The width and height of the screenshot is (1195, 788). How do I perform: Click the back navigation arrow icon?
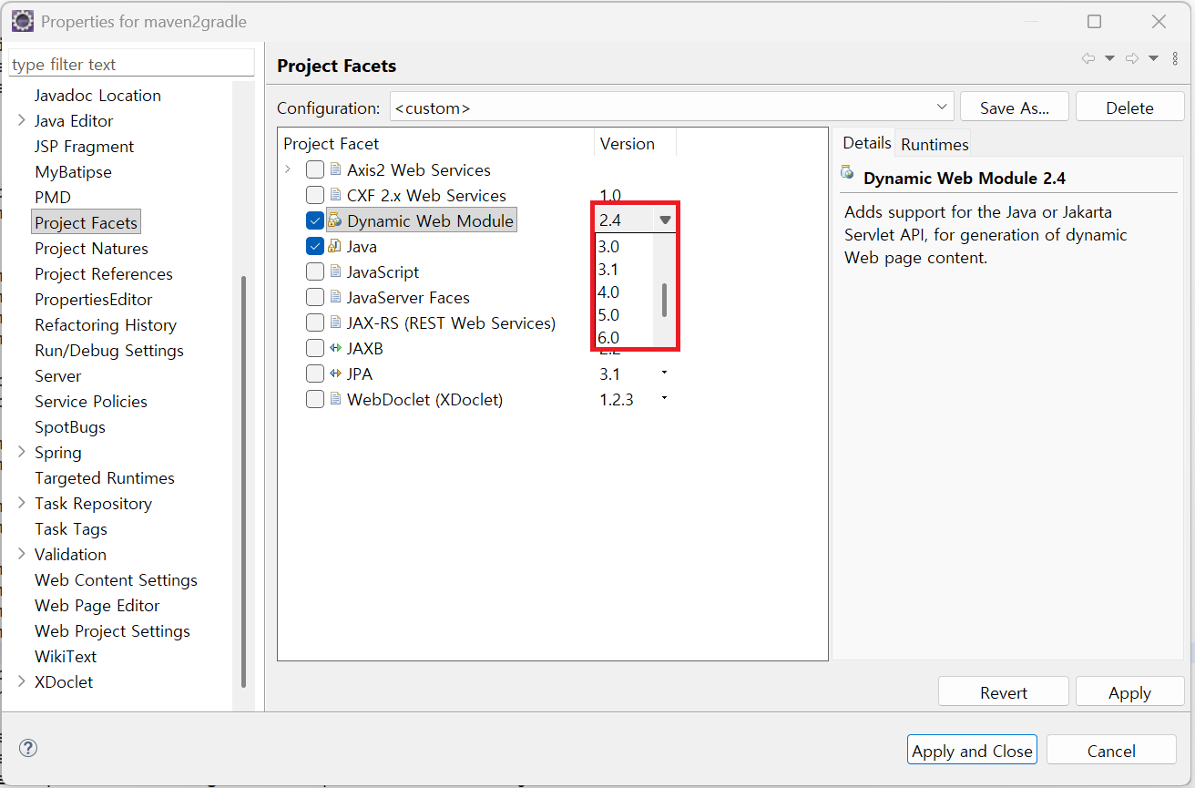pos(1088,58)
